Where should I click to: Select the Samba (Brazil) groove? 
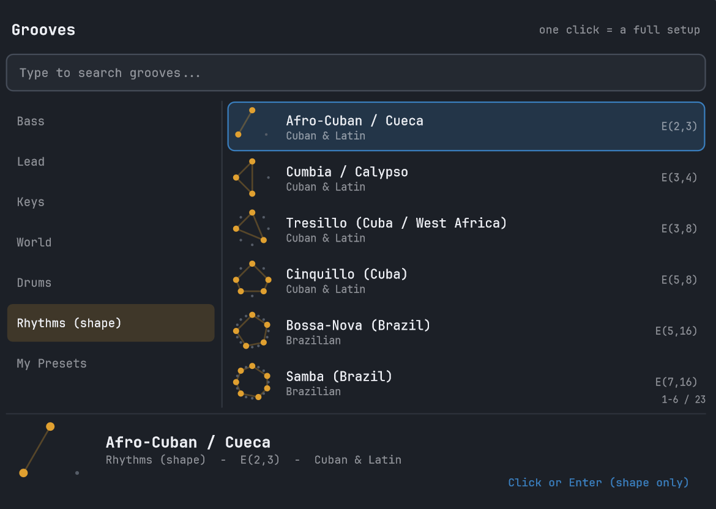point(466,382)
